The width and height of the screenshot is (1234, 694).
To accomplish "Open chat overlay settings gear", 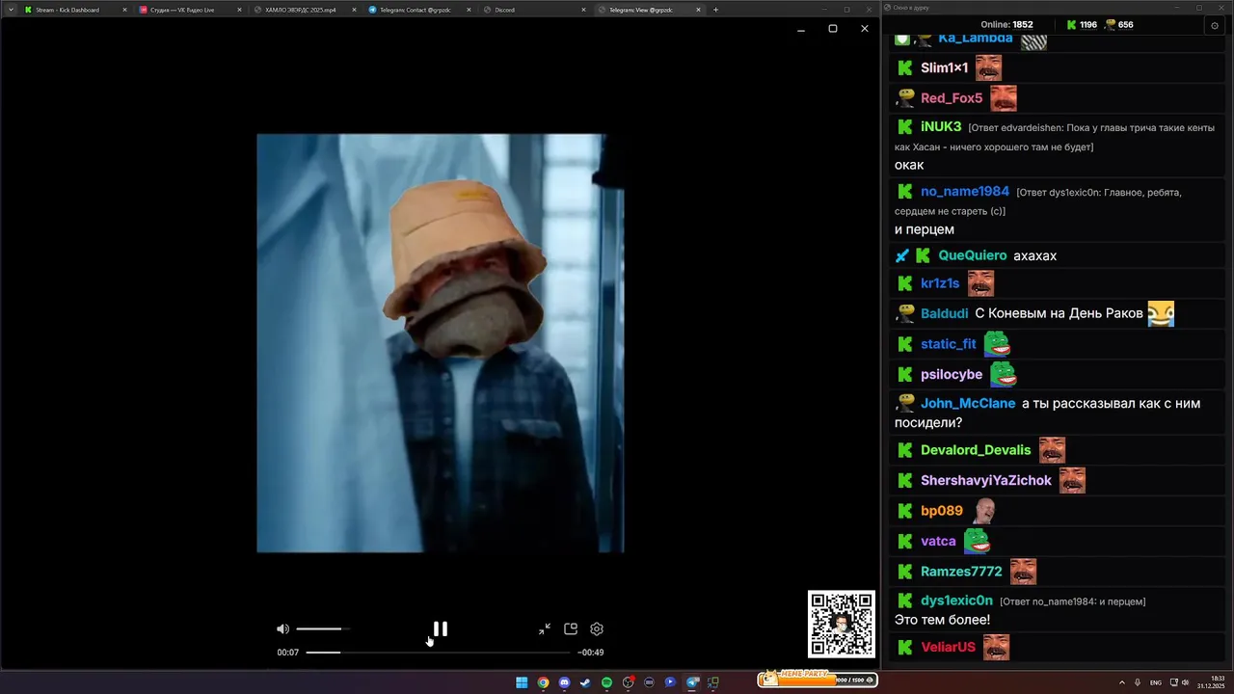I will [x=1214, y=25].
